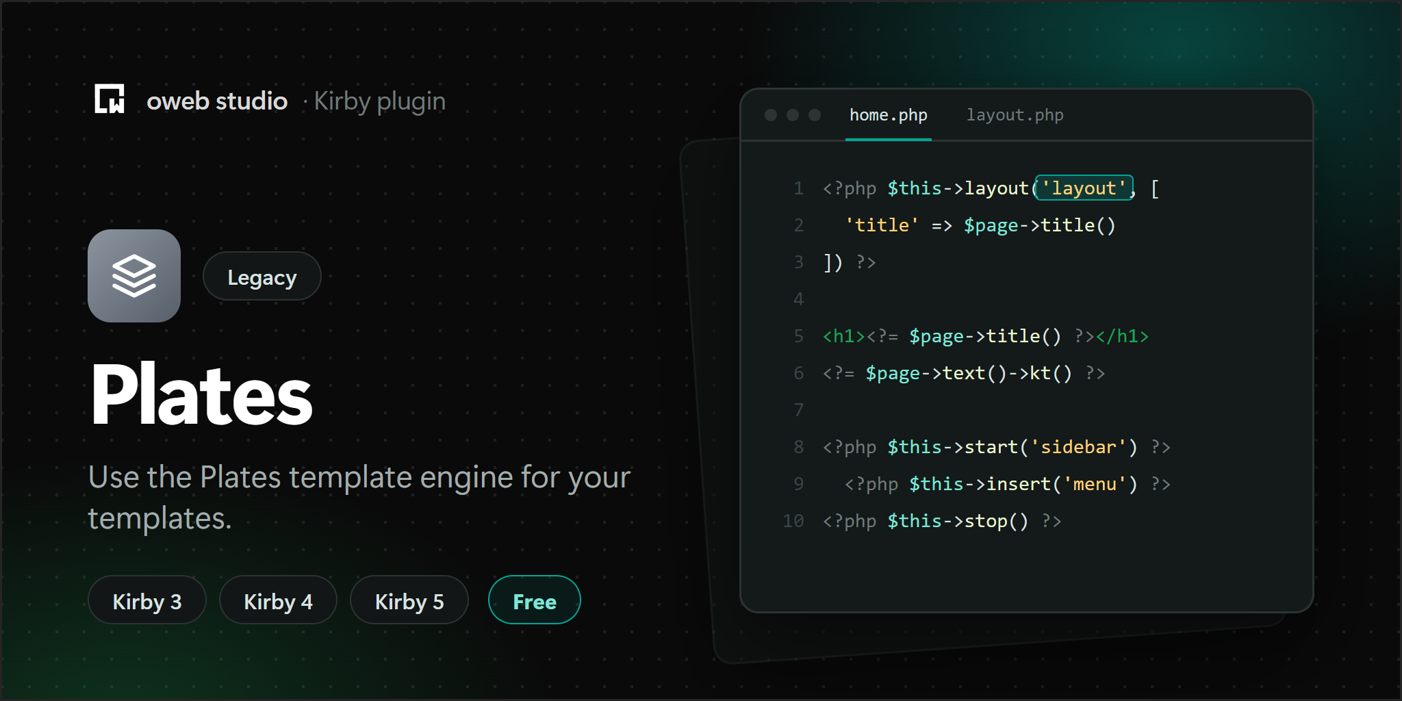Click the highlighted 'layout' string in line 1
Image resolution: width=1402 pixels, height=701 pixels.
[1084, 188]
